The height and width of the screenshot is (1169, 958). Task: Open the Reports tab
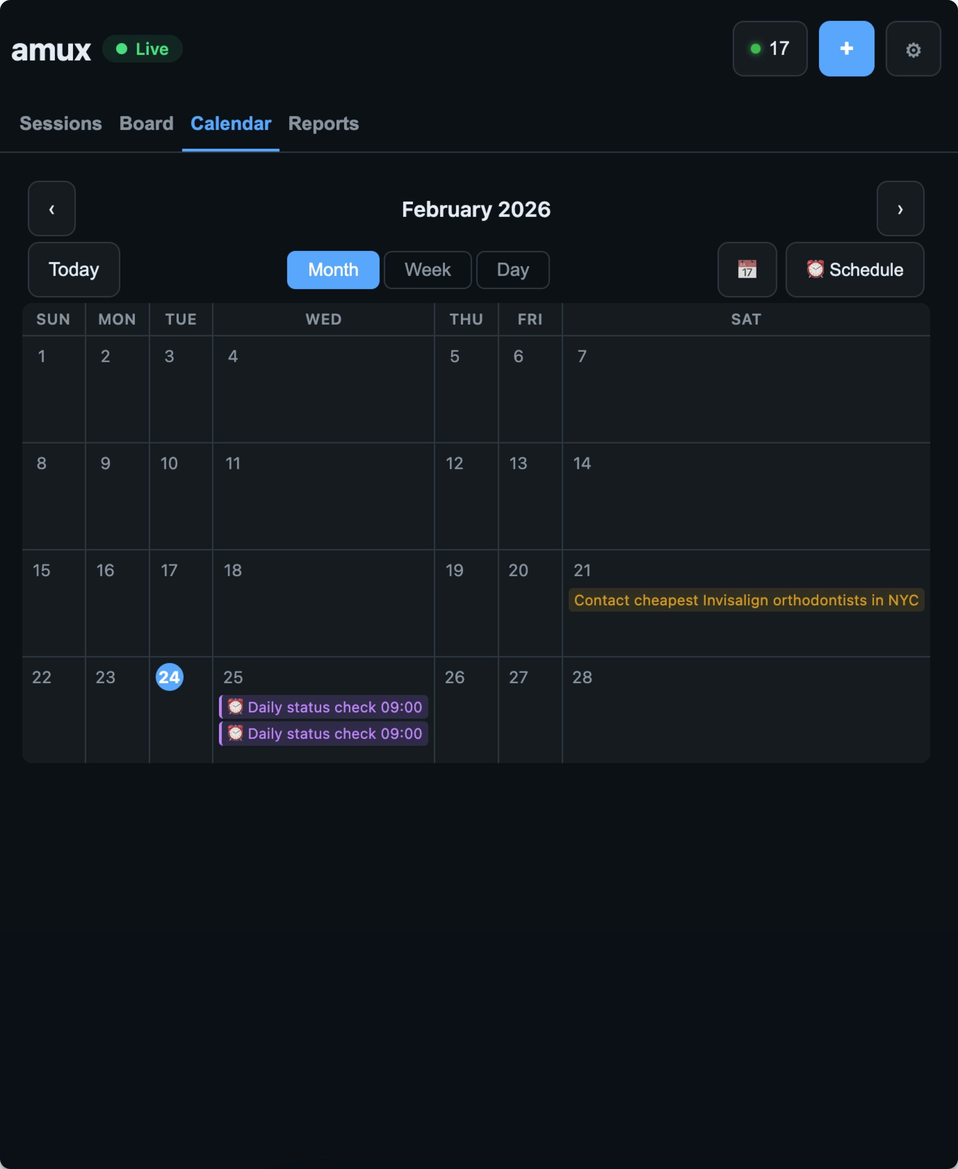point(323,124)
